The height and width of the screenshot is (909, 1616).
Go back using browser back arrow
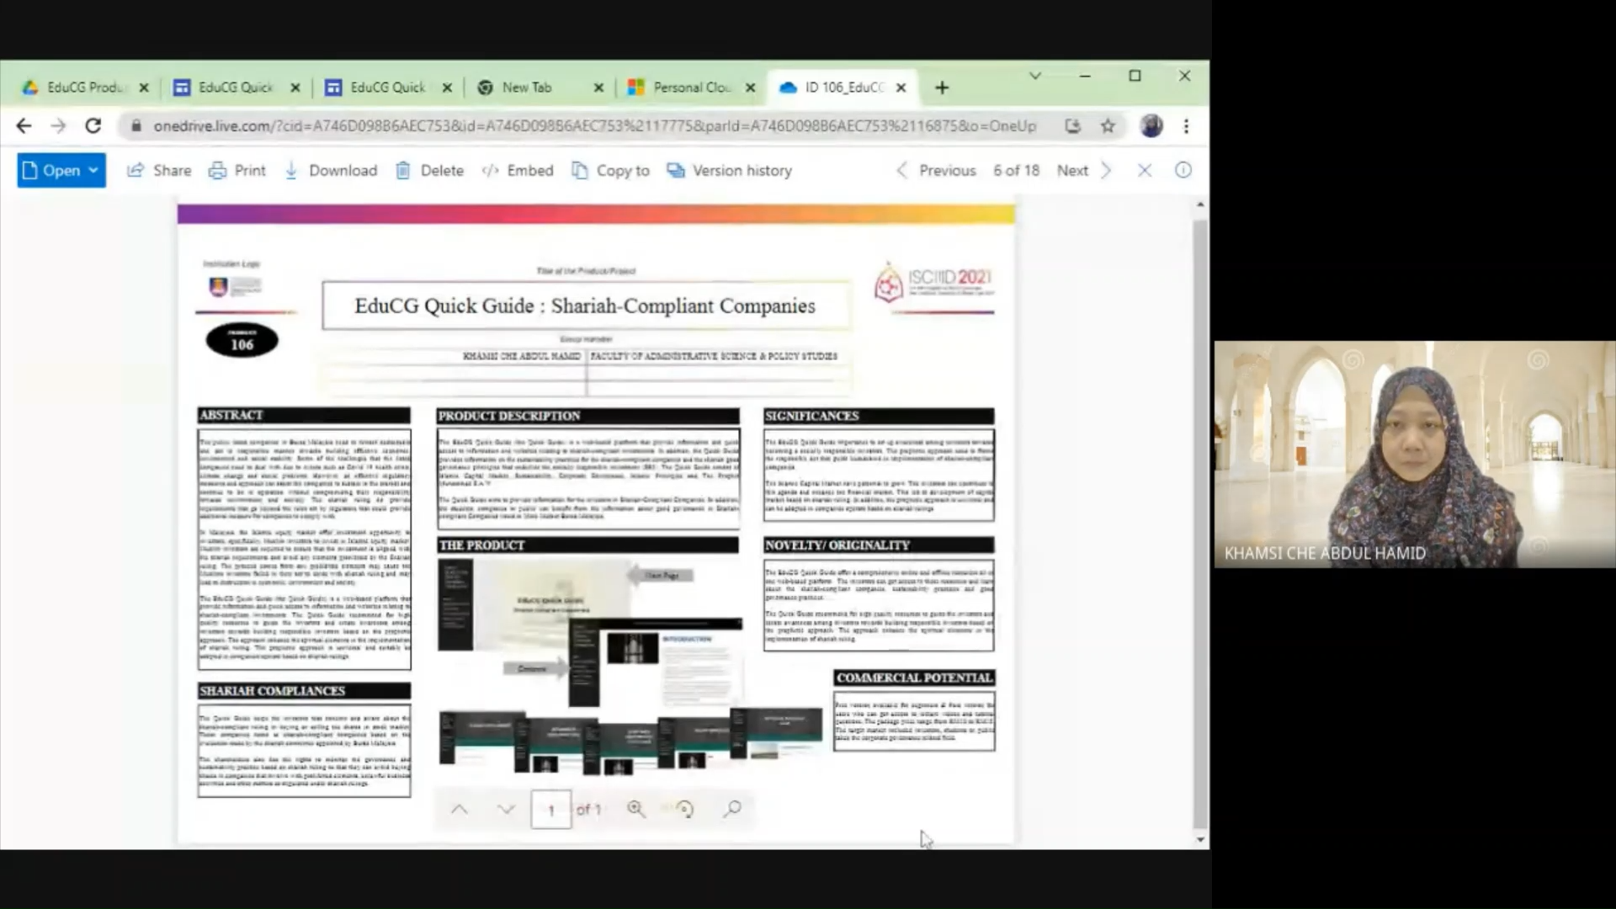click(24, 125)
